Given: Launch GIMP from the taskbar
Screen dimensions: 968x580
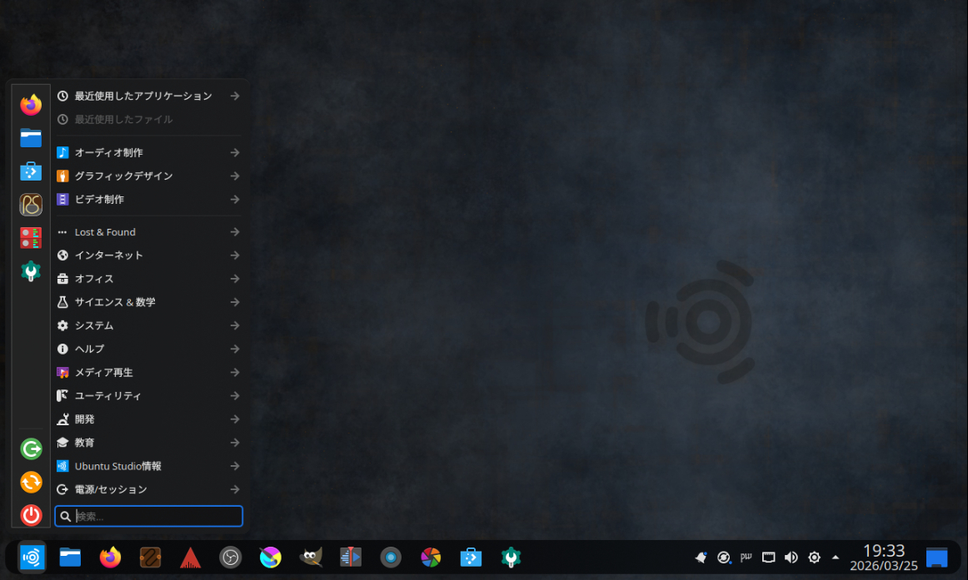Looking at the screenshot, I should (311, 558).
